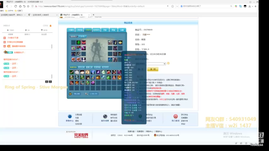Open the 我要充值 bottom link
Image resolution: width=269 pixels, height=151 pixels.
[131, 132]
